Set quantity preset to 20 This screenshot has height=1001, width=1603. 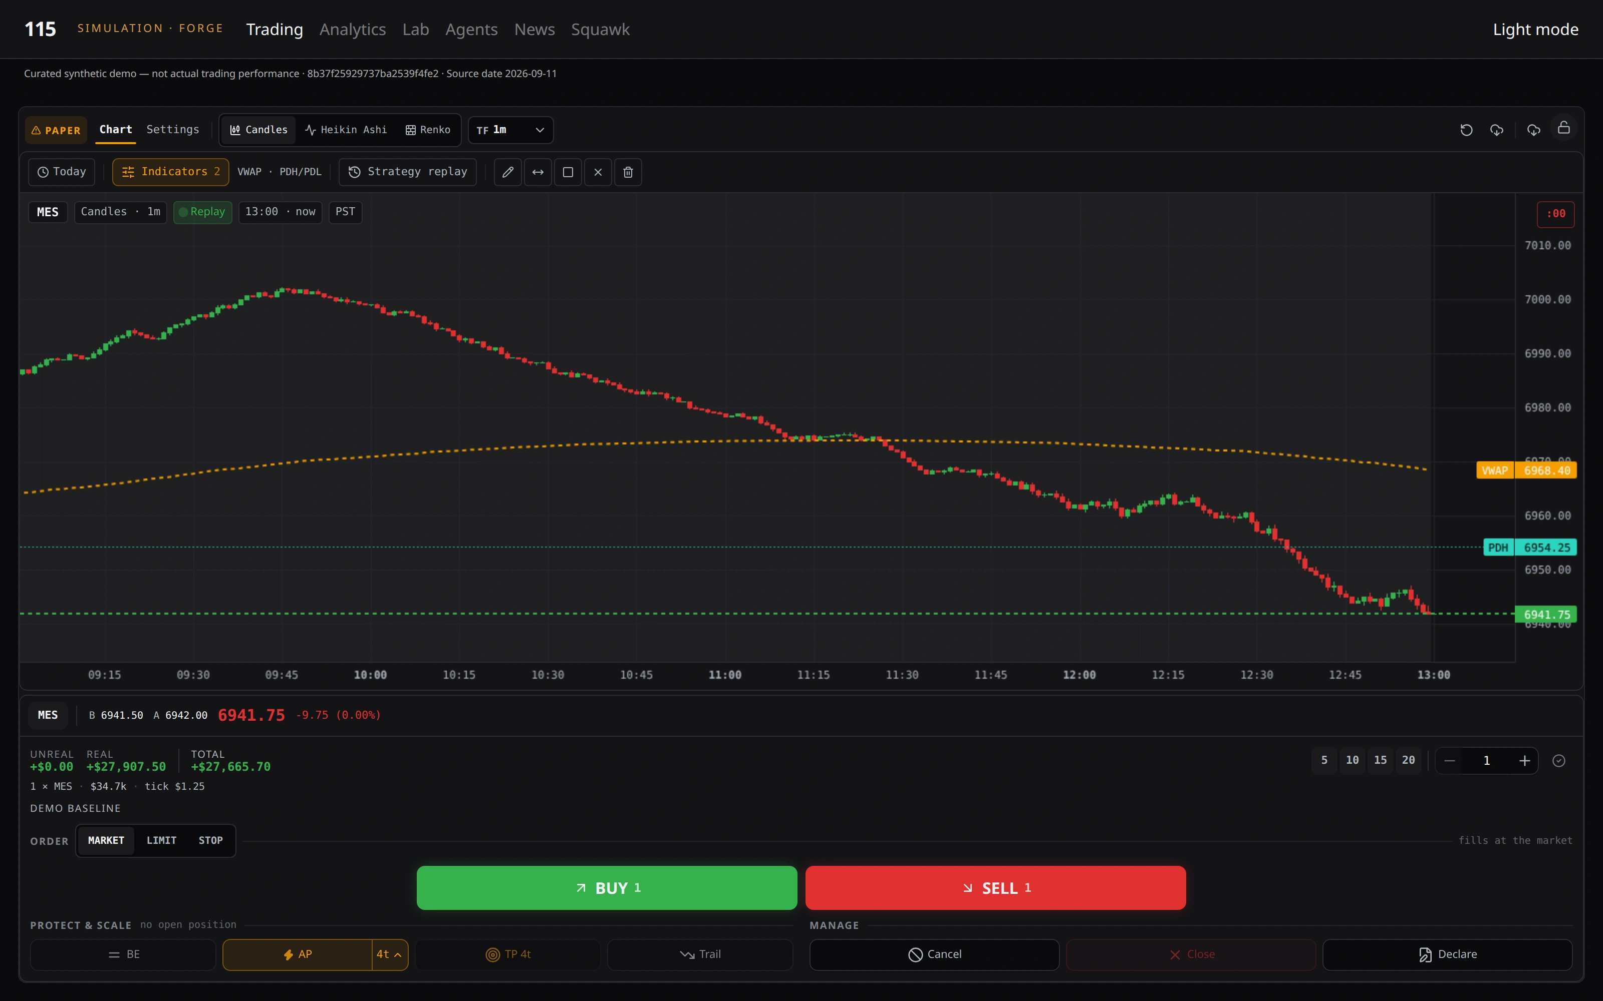(x=1408, y=760)
